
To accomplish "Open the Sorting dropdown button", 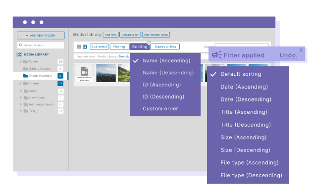I will point(140,47).
